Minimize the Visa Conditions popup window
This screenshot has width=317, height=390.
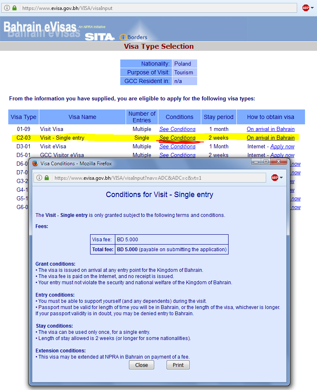click(256, 162)
